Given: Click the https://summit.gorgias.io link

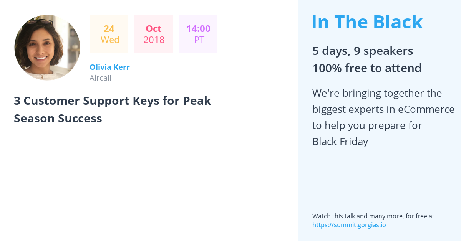Looking at the screenshot, I should pos(349,225).
